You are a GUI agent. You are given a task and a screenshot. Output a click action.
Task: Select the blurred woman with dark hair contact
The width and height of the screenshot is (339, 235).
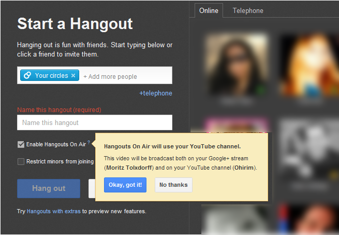(237, 65)
